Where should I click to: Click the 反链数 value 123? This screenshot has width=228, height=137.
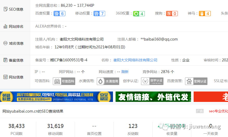pos(133,126)
